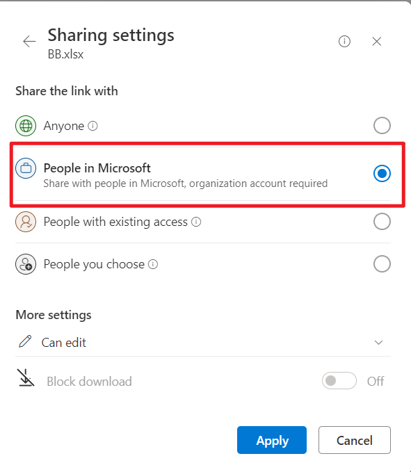Apply the sharing settings
Screen dimensions: 411x472
[272, 440]
